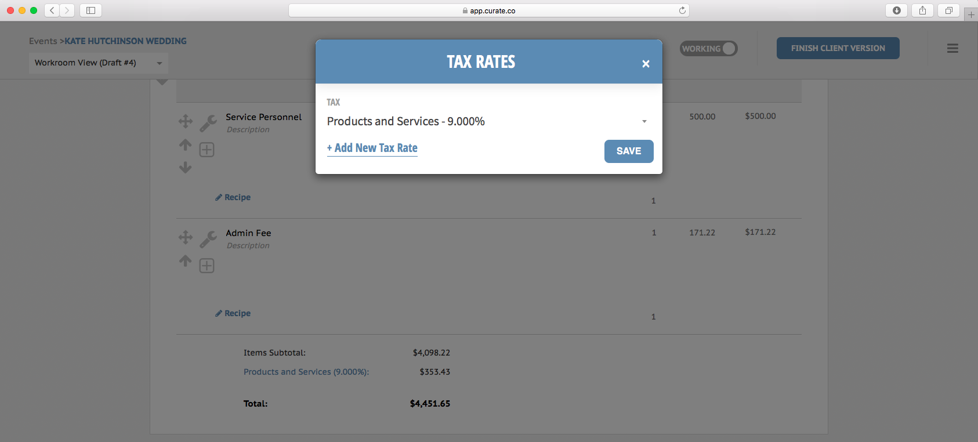The width and height of the screenshot is (978, 442).
Task: Open the Tax rate dropdown selector
Action: pos(487,121)
